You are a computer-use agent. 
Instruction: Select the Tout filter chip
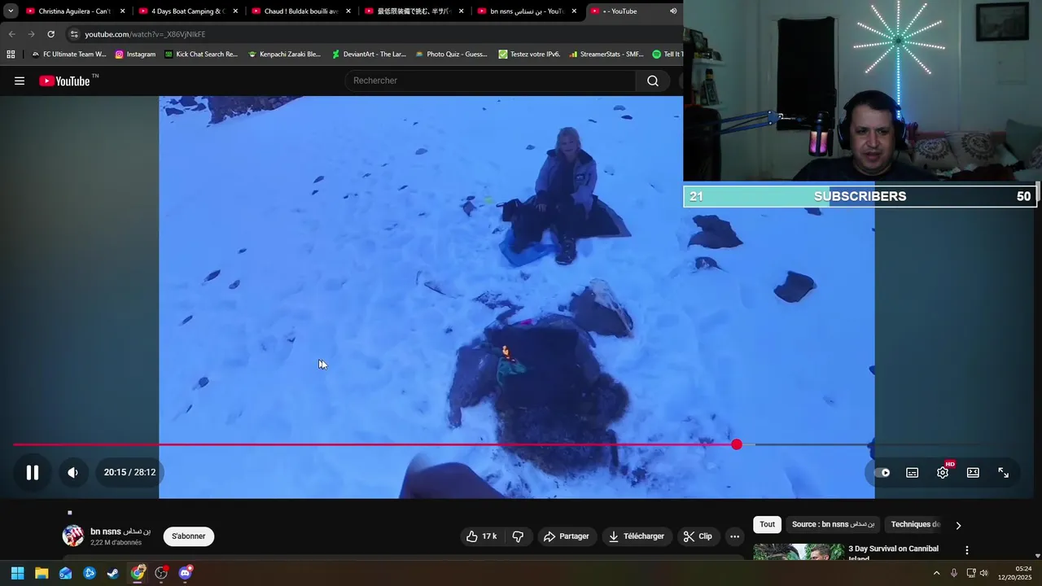(768, 525)
